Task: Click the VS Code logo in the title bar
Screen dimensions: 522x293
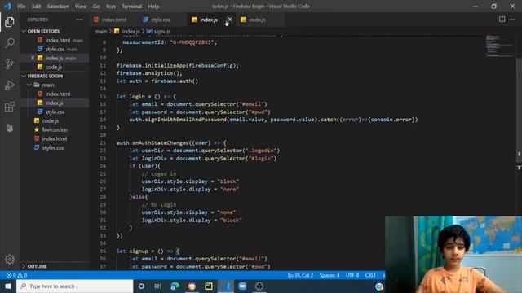Action: point(7,6)
